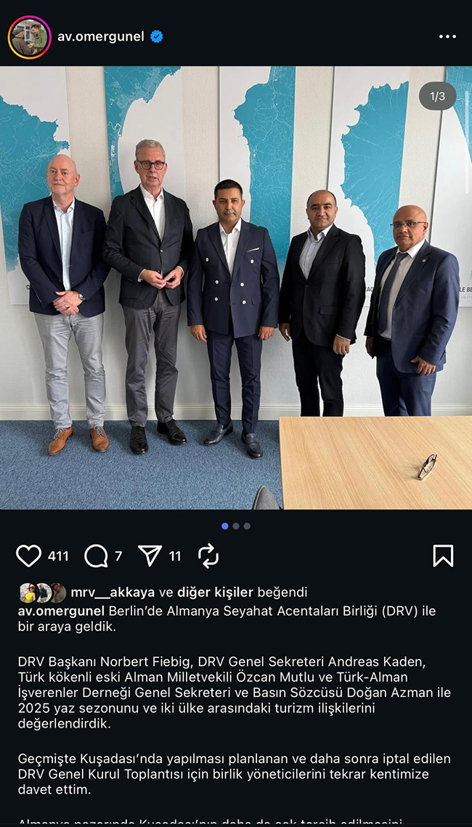Open mrv__akkaya's profile from likes
This screenshot has height=827, width=472.
(x=113, y=592)
